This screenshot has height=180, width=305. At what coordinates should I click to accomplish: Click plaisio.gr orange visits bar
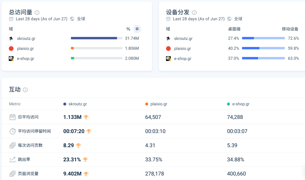point(72,48)
